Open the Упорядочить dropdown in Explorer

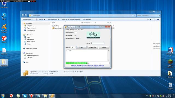tap(28, 19)
